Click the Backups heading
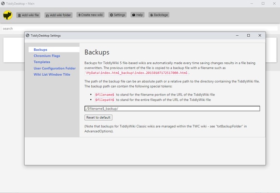The height and width of the screenshot is (193, 280). 97,52
